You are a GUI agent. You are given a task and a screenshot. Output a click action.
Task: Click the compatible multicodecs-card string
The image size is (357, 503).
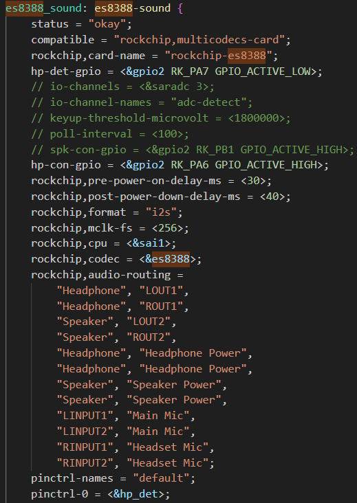(x=199, y=40)
